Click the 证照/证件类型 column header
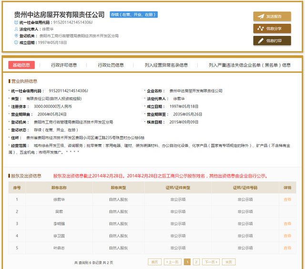This screenshot has height=269, width=305. click(178, 187)
